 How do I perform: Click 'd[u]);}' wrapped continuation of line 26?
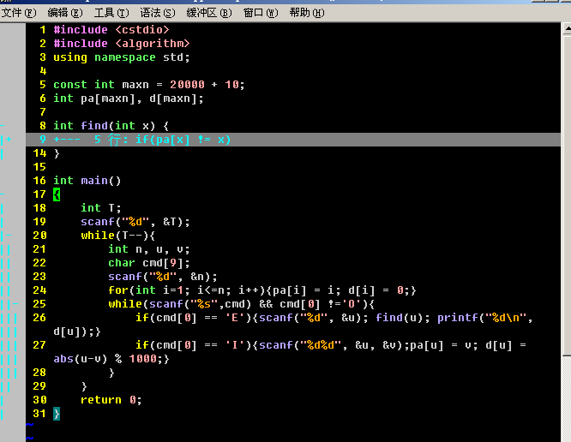[x=77, y=331]
